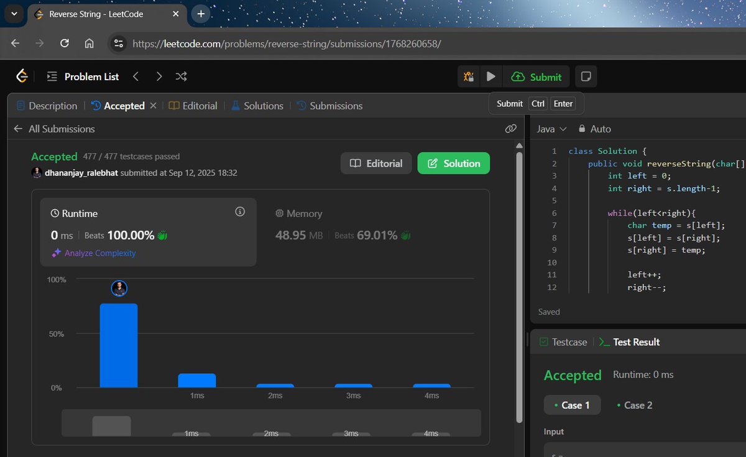Open a new browser tab
The height and width of the screenshot is (457, 746).
pyautogui.click(x=201, y=14)
